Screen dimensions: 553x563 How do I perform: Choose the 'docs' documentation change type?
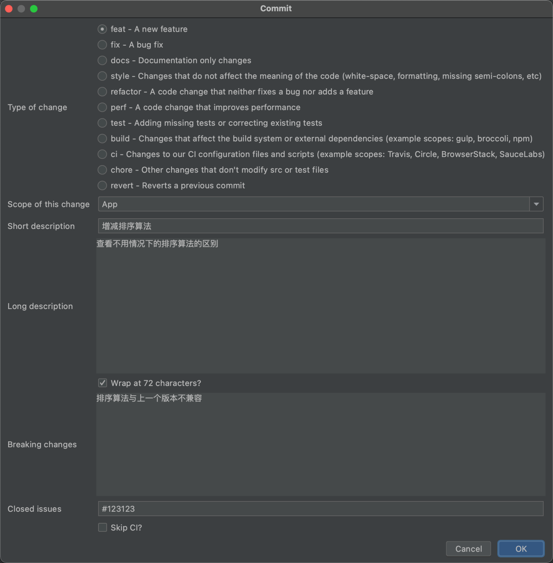(102, 60)
